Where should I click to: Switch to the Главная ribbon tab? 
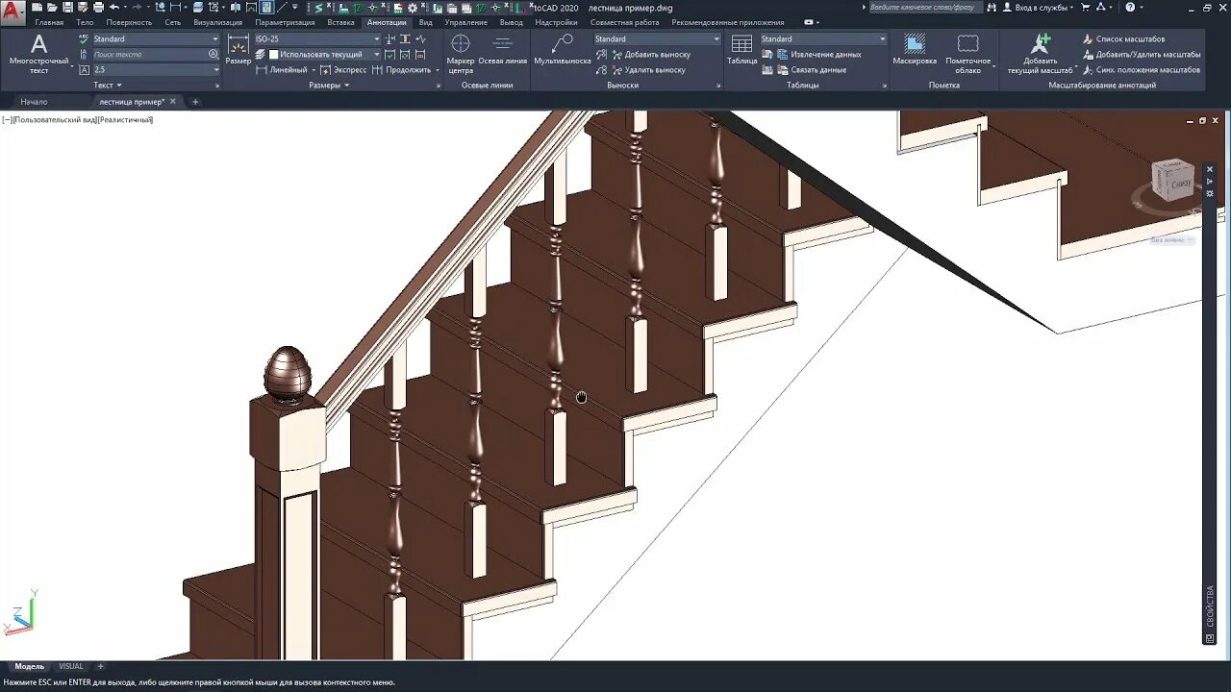coord(49,22)
